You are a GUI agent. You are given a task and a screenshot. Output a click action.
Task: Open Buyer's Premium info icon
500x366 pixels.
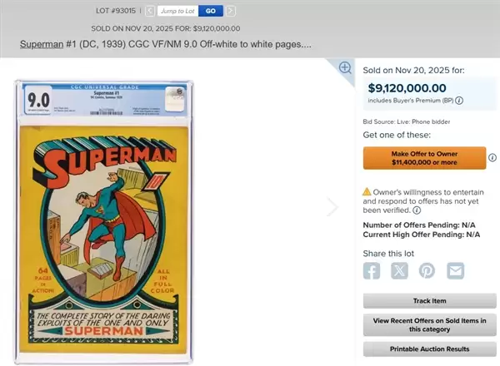point(459,101)
